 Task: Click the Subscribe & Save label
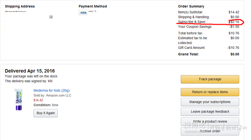192,22
